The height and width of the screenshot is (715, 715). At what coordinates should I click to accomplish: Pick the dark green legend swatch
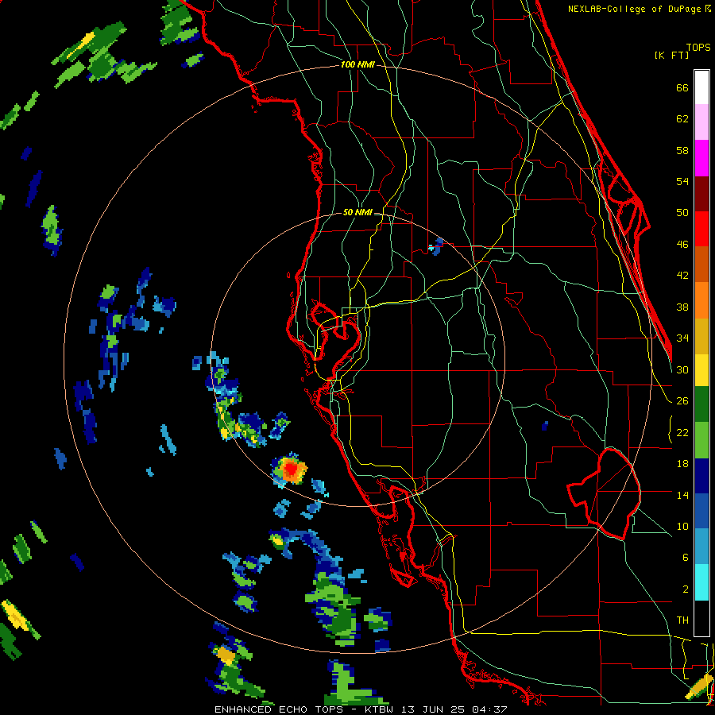pos(701,404)
